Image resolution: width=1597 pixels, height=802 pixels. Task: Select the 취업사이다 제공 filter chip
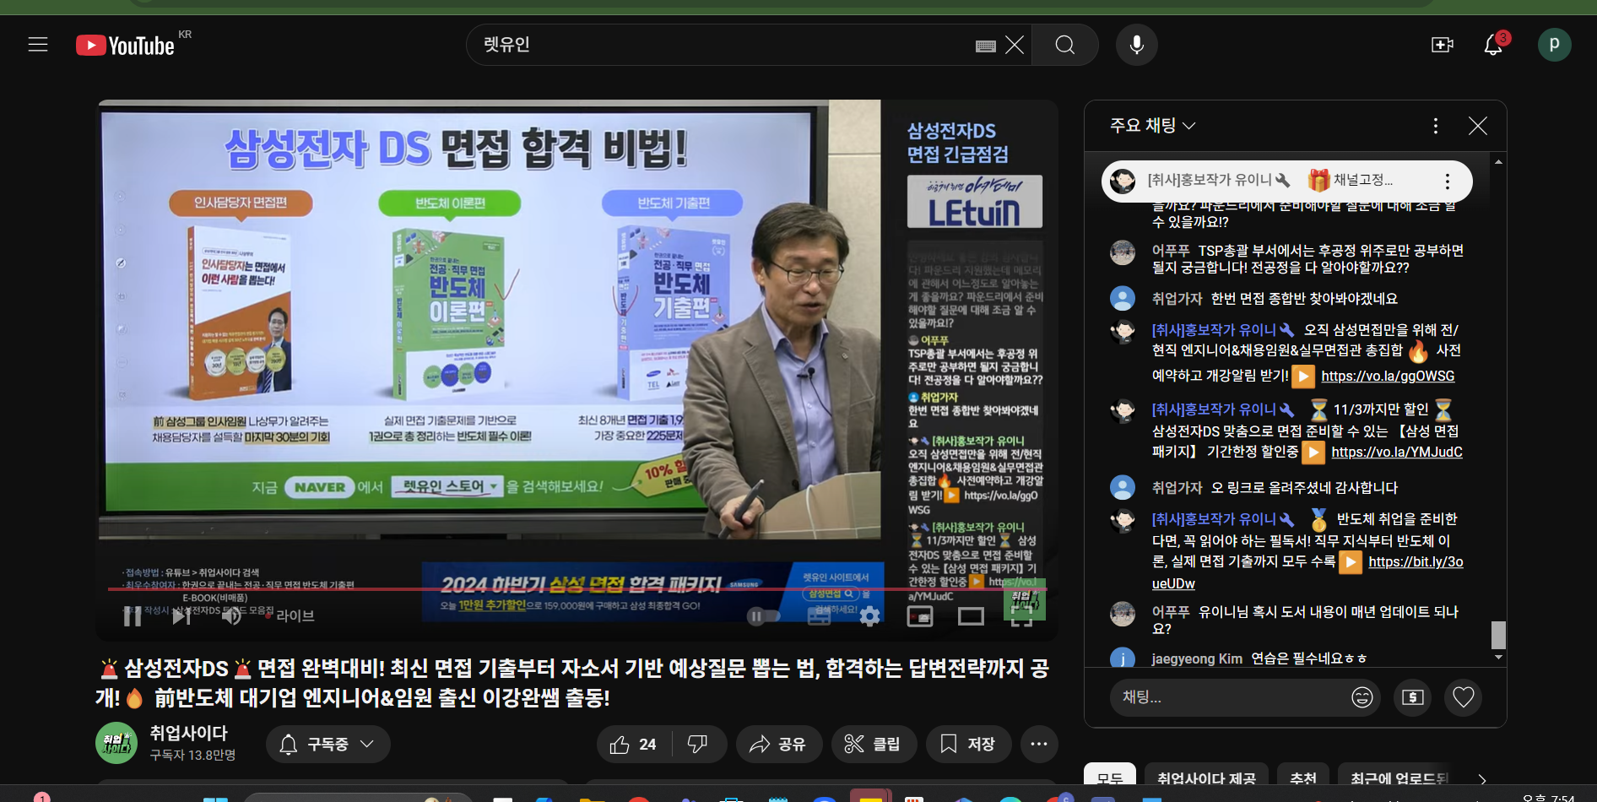coord(1205,778)
